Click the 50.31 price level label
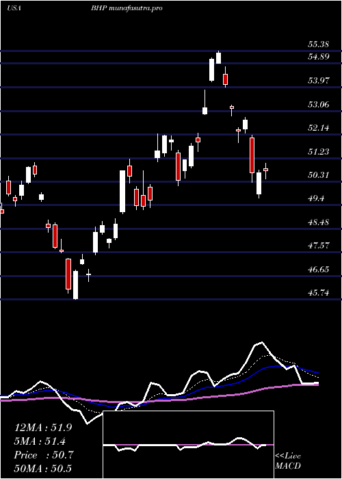The width and height of the screenshot is (342, 479). coord(318,175)
